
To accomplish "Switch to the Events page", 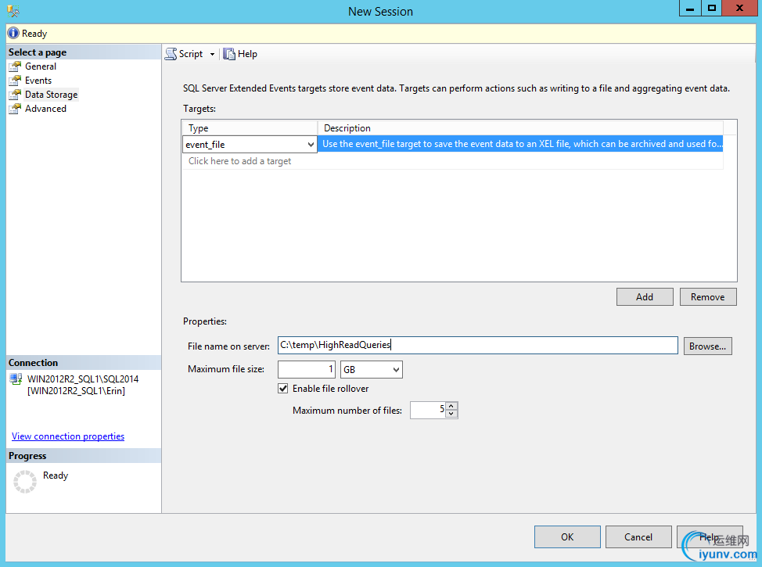I will coord(38,81).
